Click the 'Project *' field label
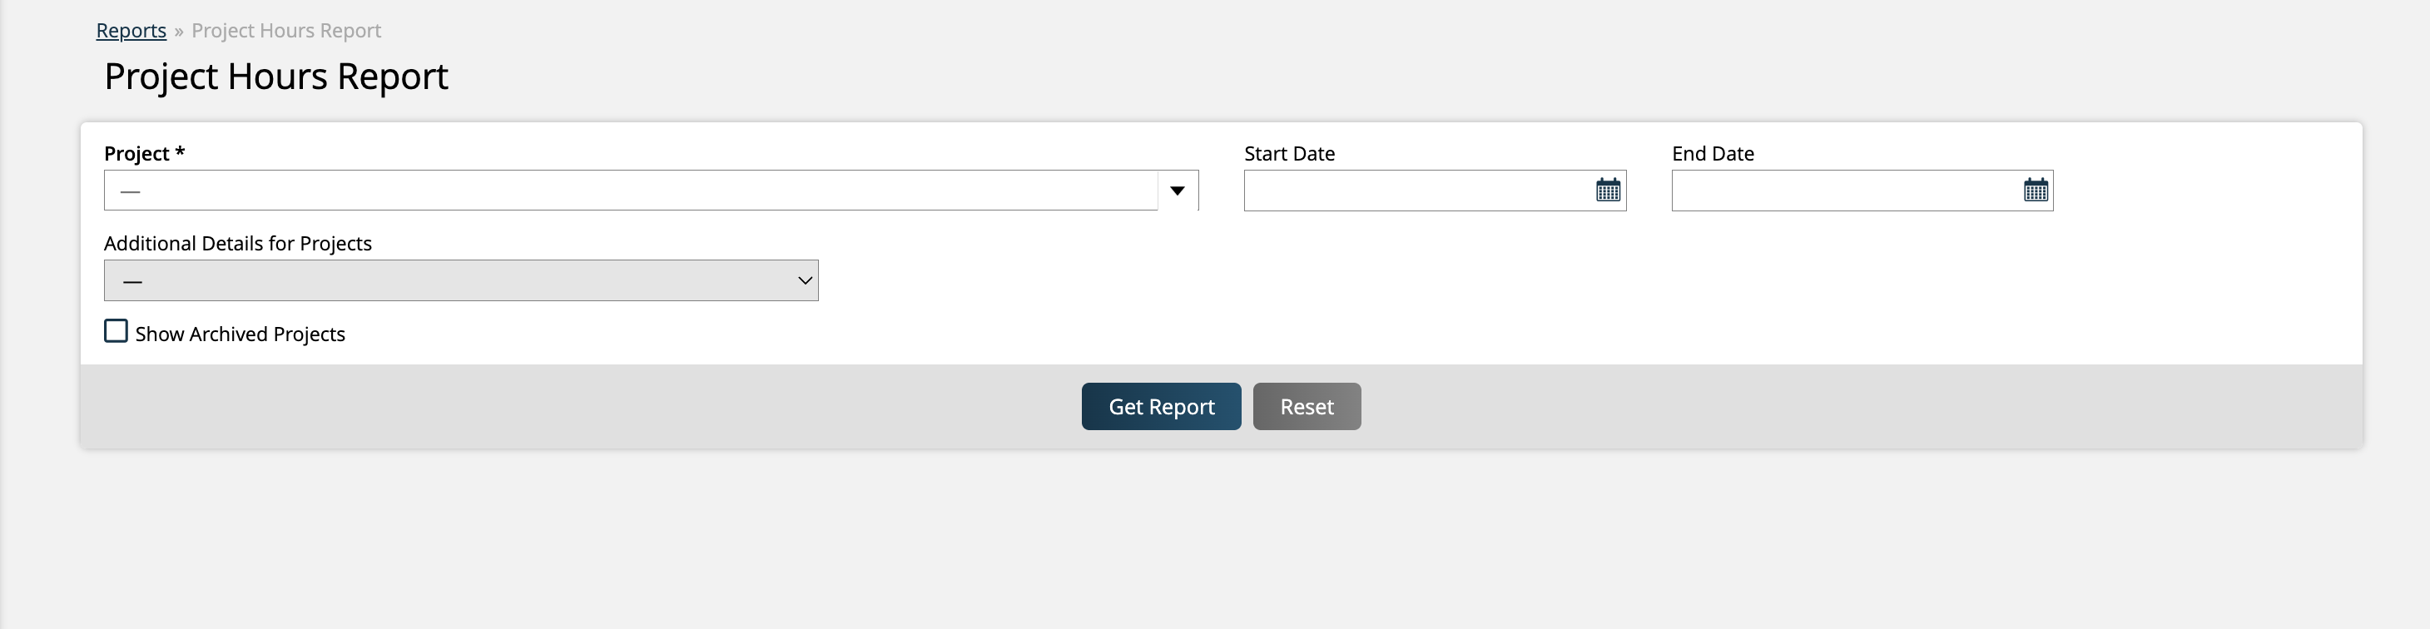The image size is (2430, 629). point(144,154)
